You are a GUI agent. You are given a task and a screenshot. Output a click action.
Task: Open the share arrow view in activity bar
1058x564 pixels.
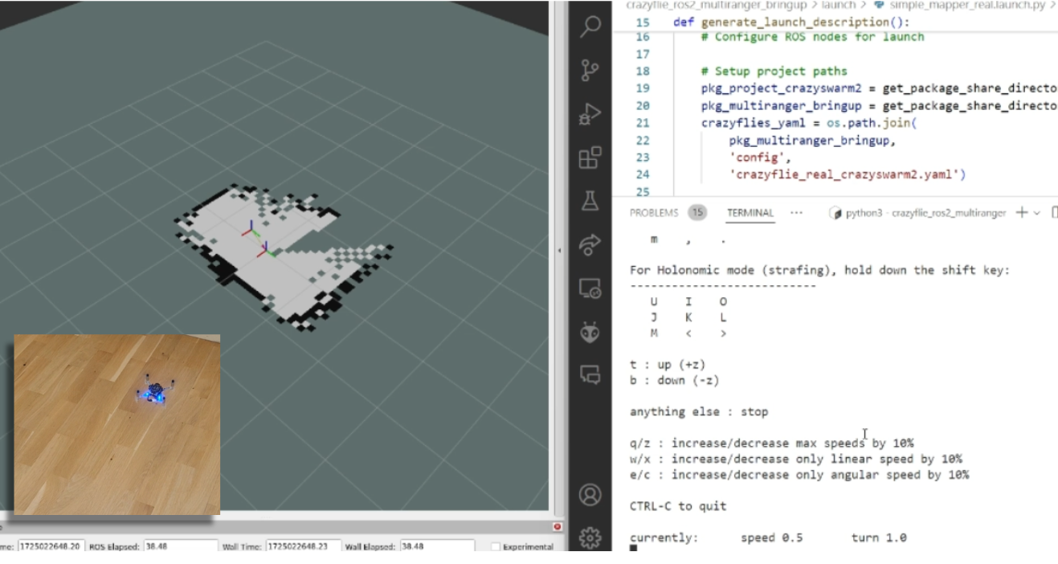point(590,244)
